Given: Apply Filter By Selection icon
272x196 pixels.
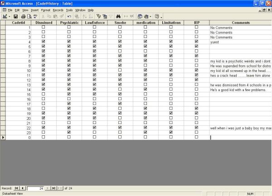Looking at the screenshot, I should pos(98,16).
